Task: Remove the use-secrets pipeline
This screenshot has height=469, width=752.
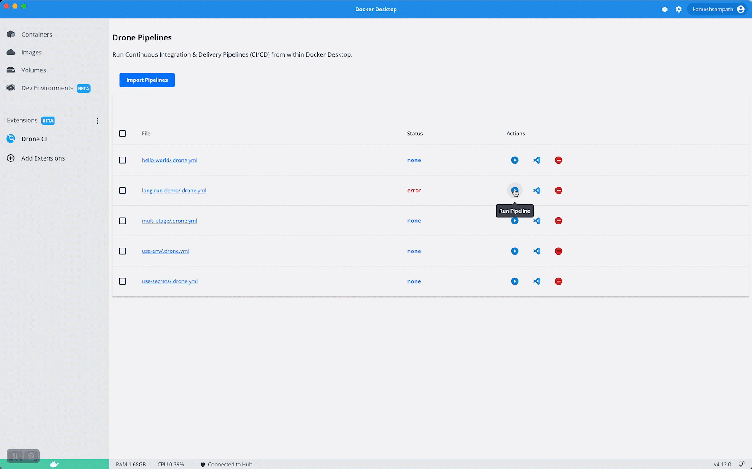Action: (x=559, y=281)
